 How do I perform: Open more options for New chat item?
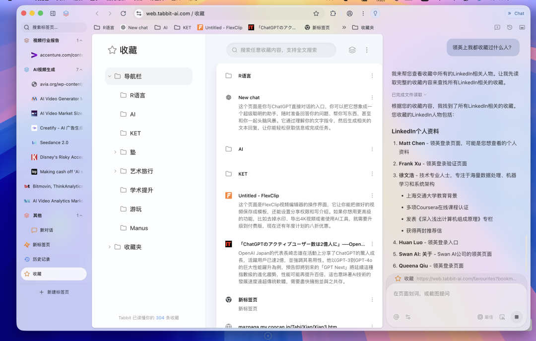(372, 97)
